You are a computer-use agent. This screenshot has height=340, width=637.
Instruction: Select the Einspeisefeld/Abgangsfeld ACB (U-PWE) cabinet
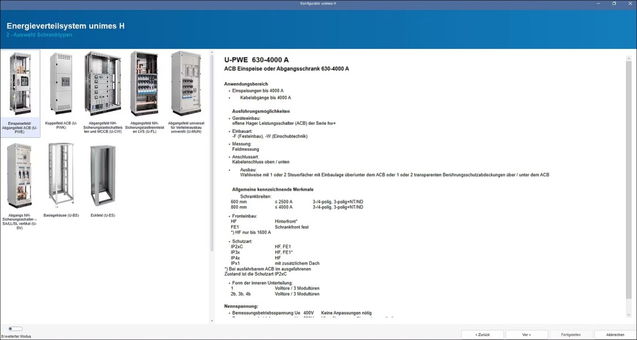tap(20, 84)
